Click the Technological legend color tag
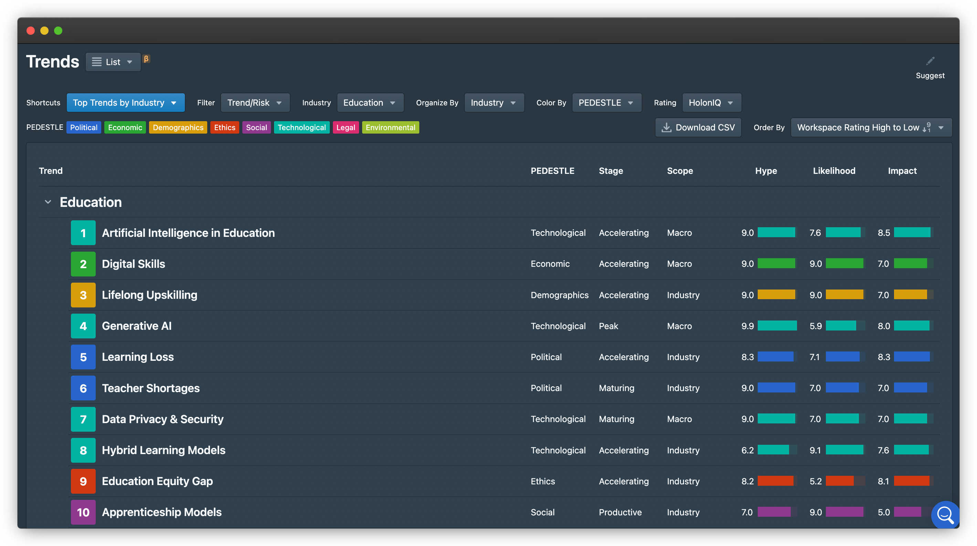Viewport: 977px width, 546px height. (302, 127)
